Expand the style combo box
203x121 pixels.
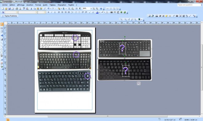pos(17,12)
